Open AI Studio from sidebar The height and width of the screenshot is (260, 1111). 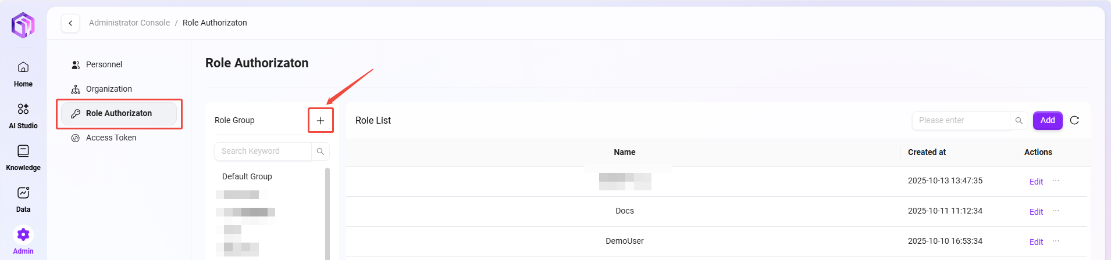pos(23,115)
